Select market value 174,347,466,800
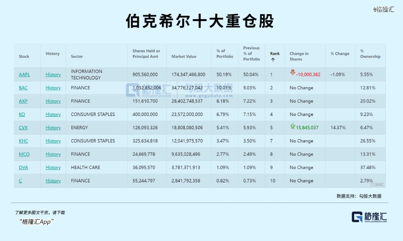 pos(188,75)
